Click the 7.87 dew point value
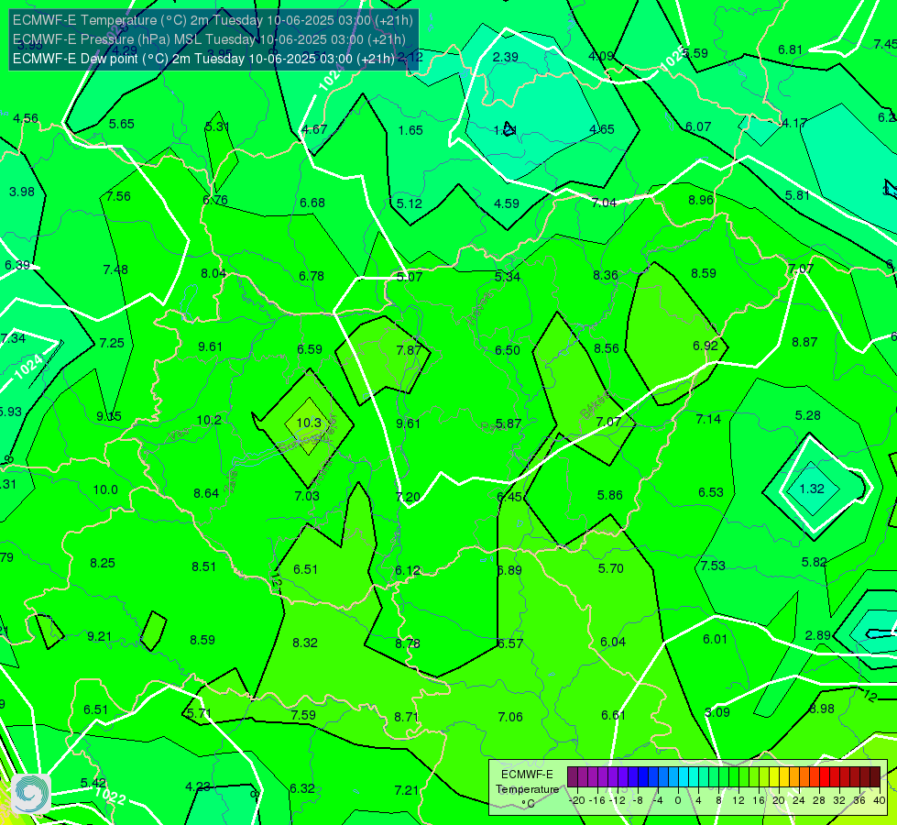This screenshot has width=897, height=825. (409, 350)
